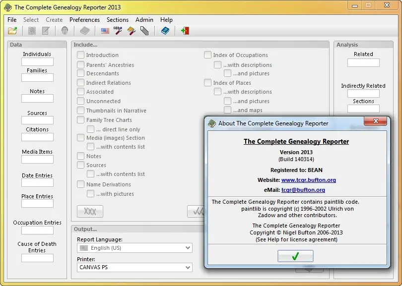Toggle the Indirect Relations checkbox
This screenshot has width=402, height=286.
pyautogui.click(x=80, y=83)
